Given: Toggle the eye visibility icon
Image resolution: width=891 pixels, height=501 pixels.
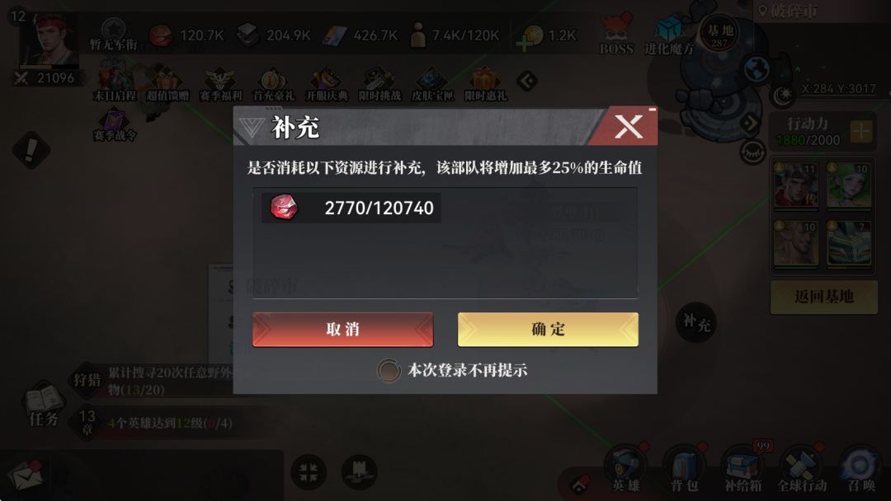Looking at the screenshot, I should tap(753, 152).
